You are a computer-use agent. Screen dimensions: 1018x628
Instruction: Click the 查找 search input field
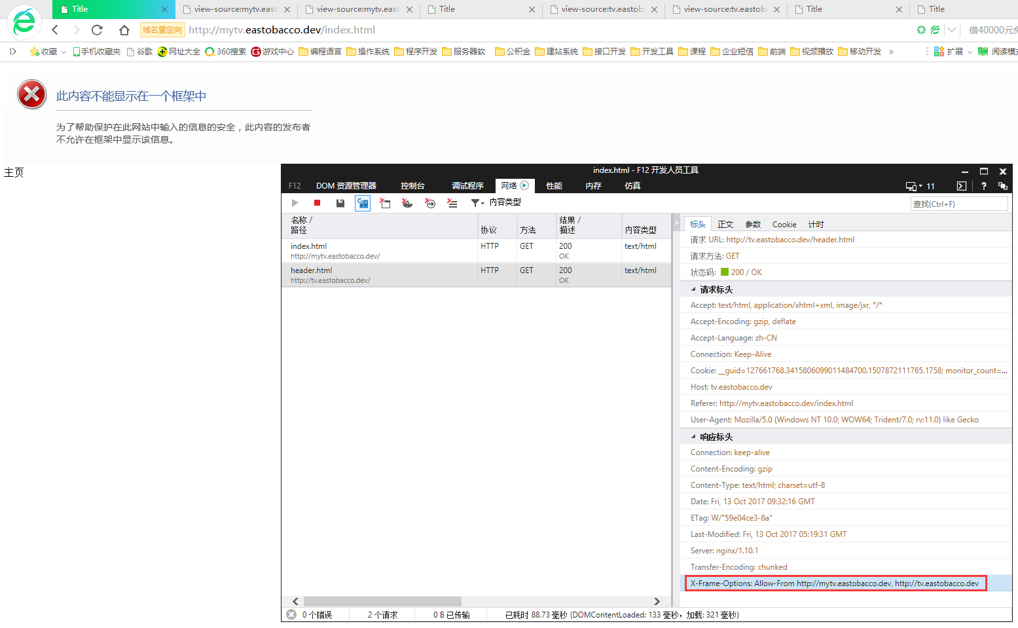tap(958, 204)
